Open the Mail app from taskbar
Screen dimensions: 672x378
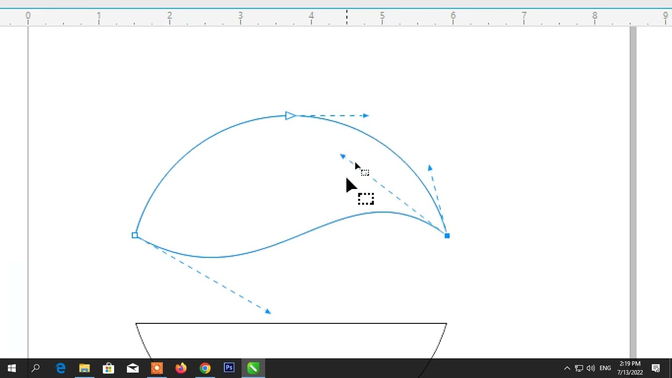[133, 368]
